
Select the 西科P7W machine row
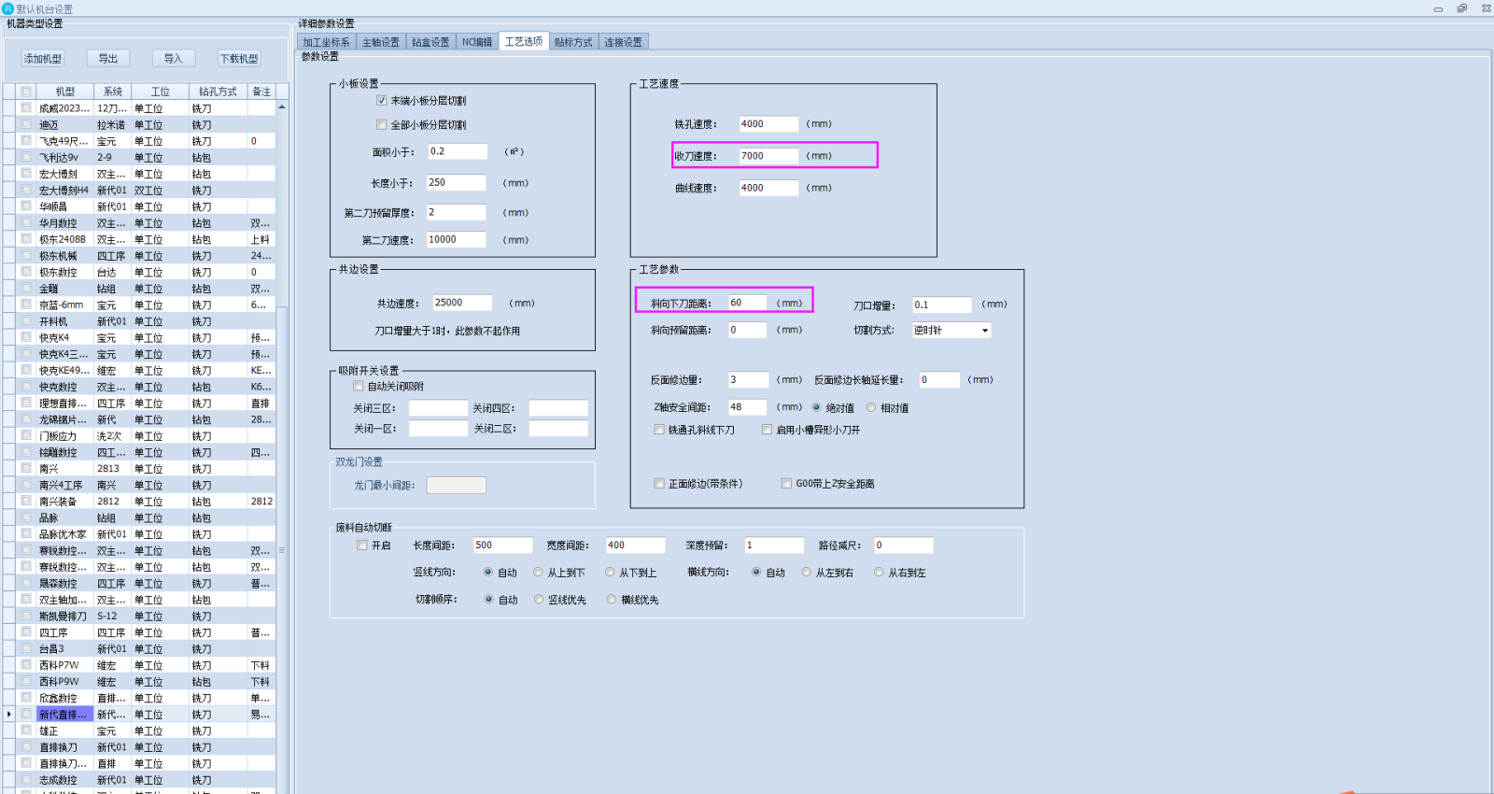(140, 665)
